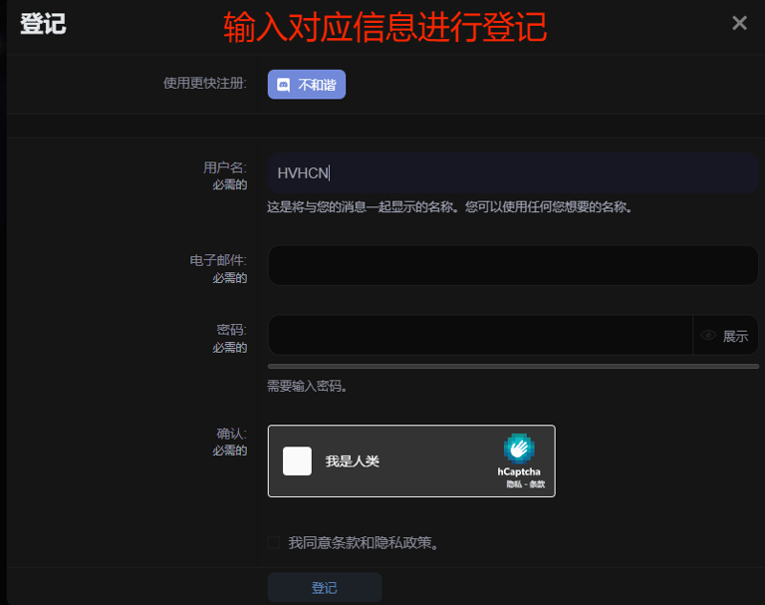The height and width of the screenshot is (605, 765).
Task: Click the eye icon in password field
Action: click(708, 336)
